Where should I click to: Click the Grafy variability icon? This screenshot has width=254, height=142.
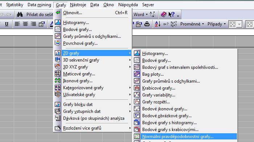click(x=137, y=95)
